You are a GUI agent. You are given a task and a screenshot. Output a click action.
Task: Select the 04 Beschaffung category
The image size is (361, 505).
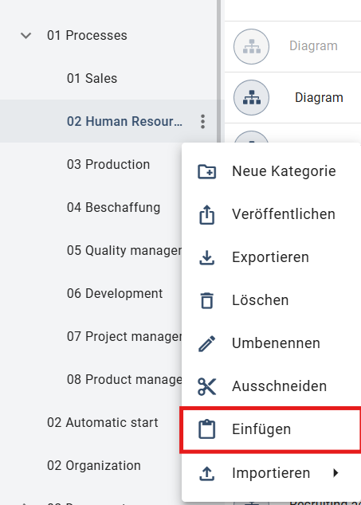tap(113, 207)
